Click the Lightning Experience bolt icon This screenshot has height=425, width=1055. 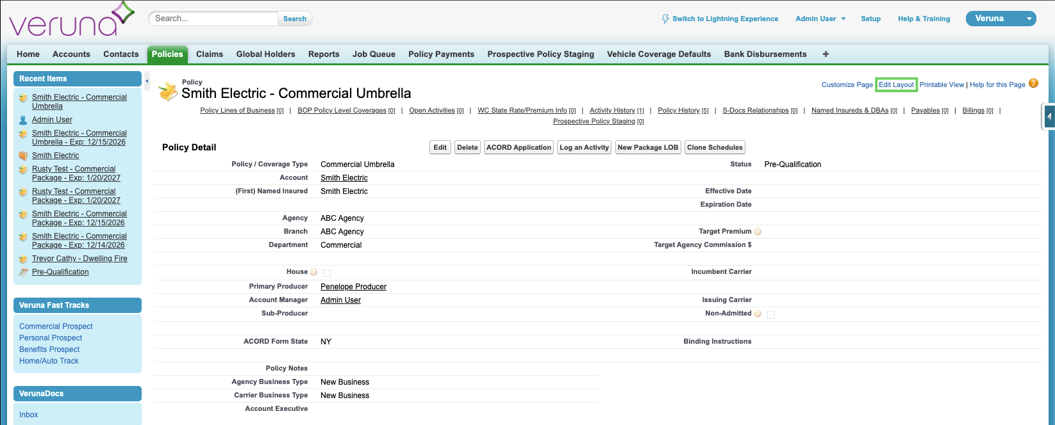tap(665, 19)
